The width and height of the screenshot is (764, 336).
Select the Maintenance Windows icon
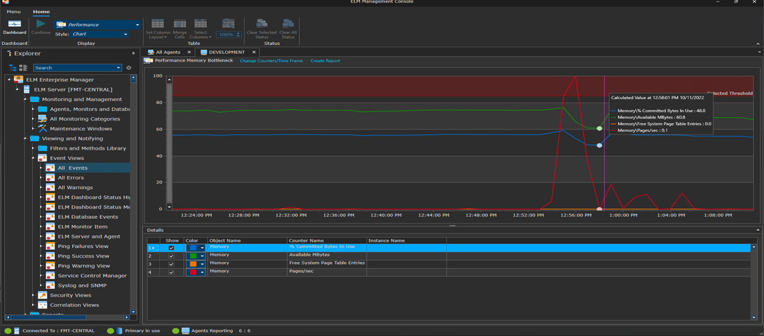(x=42, y=128)
